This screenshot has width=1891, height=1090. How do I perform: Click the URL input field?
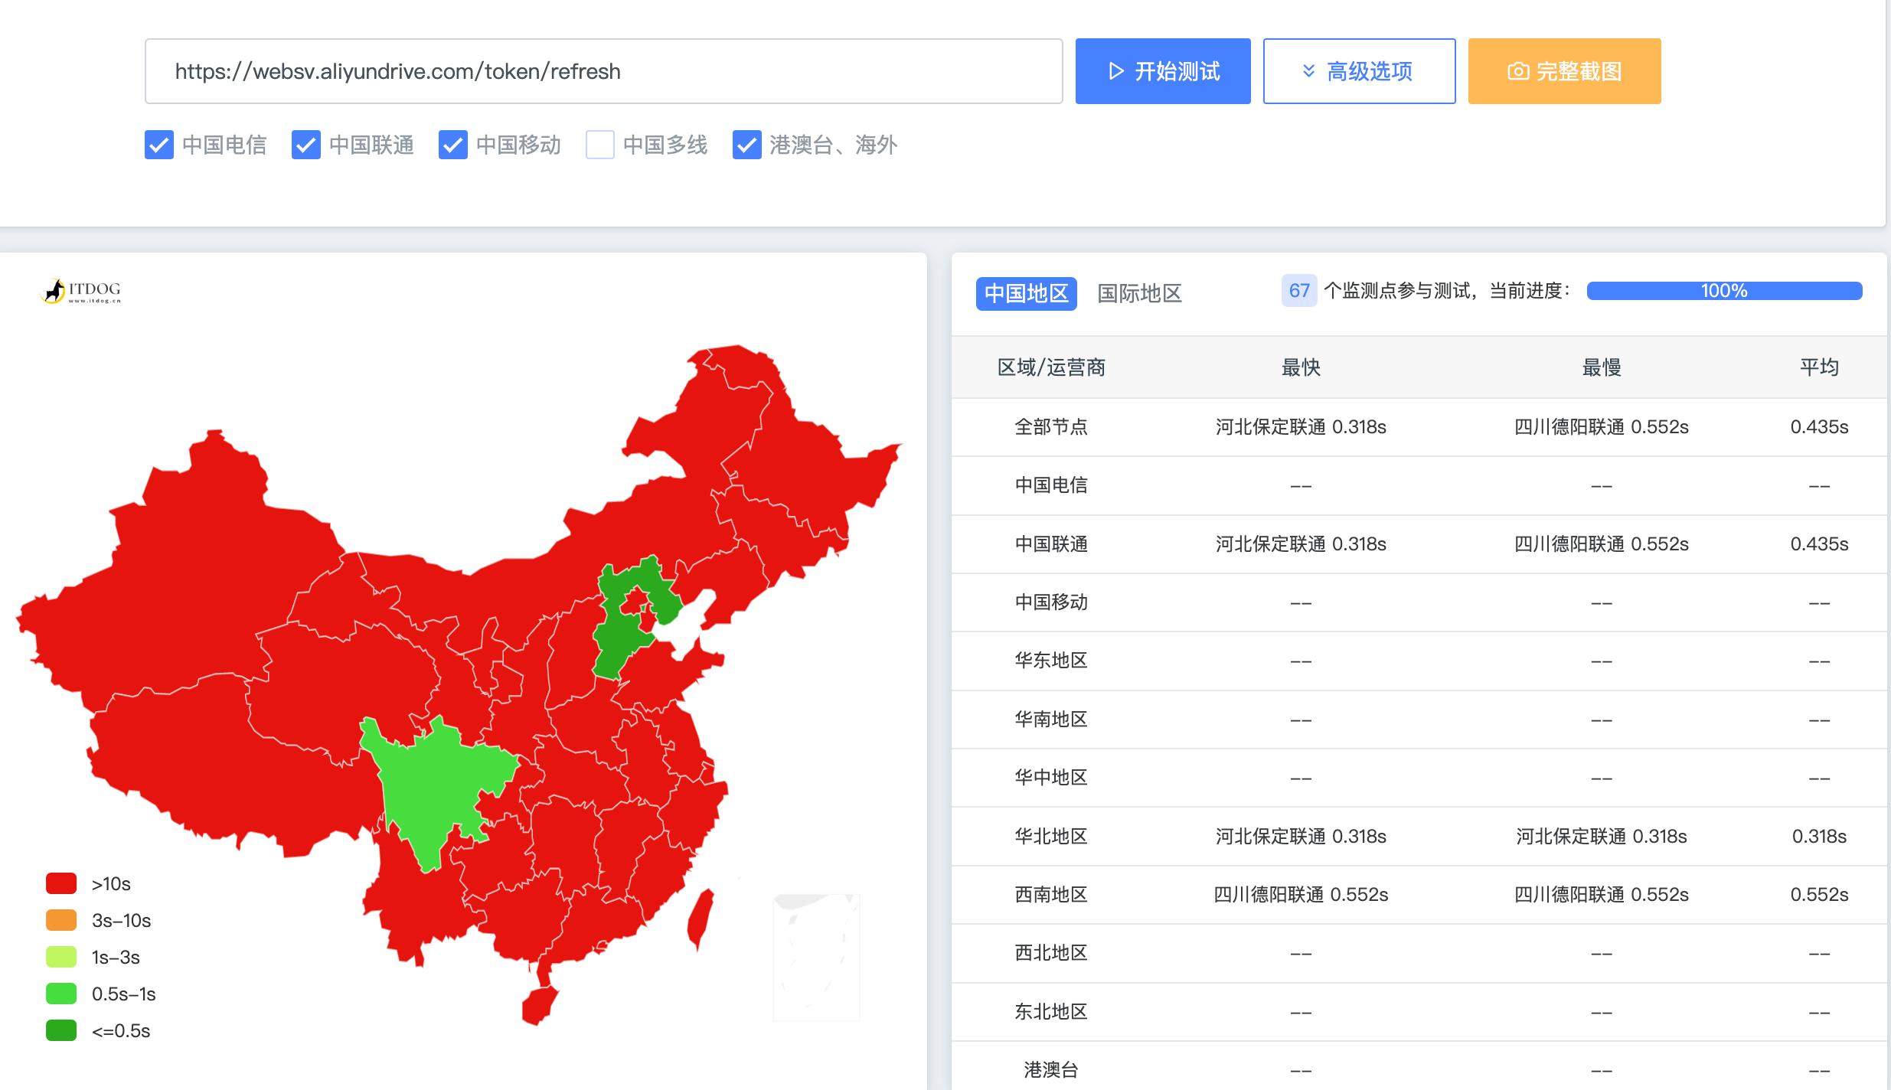pos(603,71)
